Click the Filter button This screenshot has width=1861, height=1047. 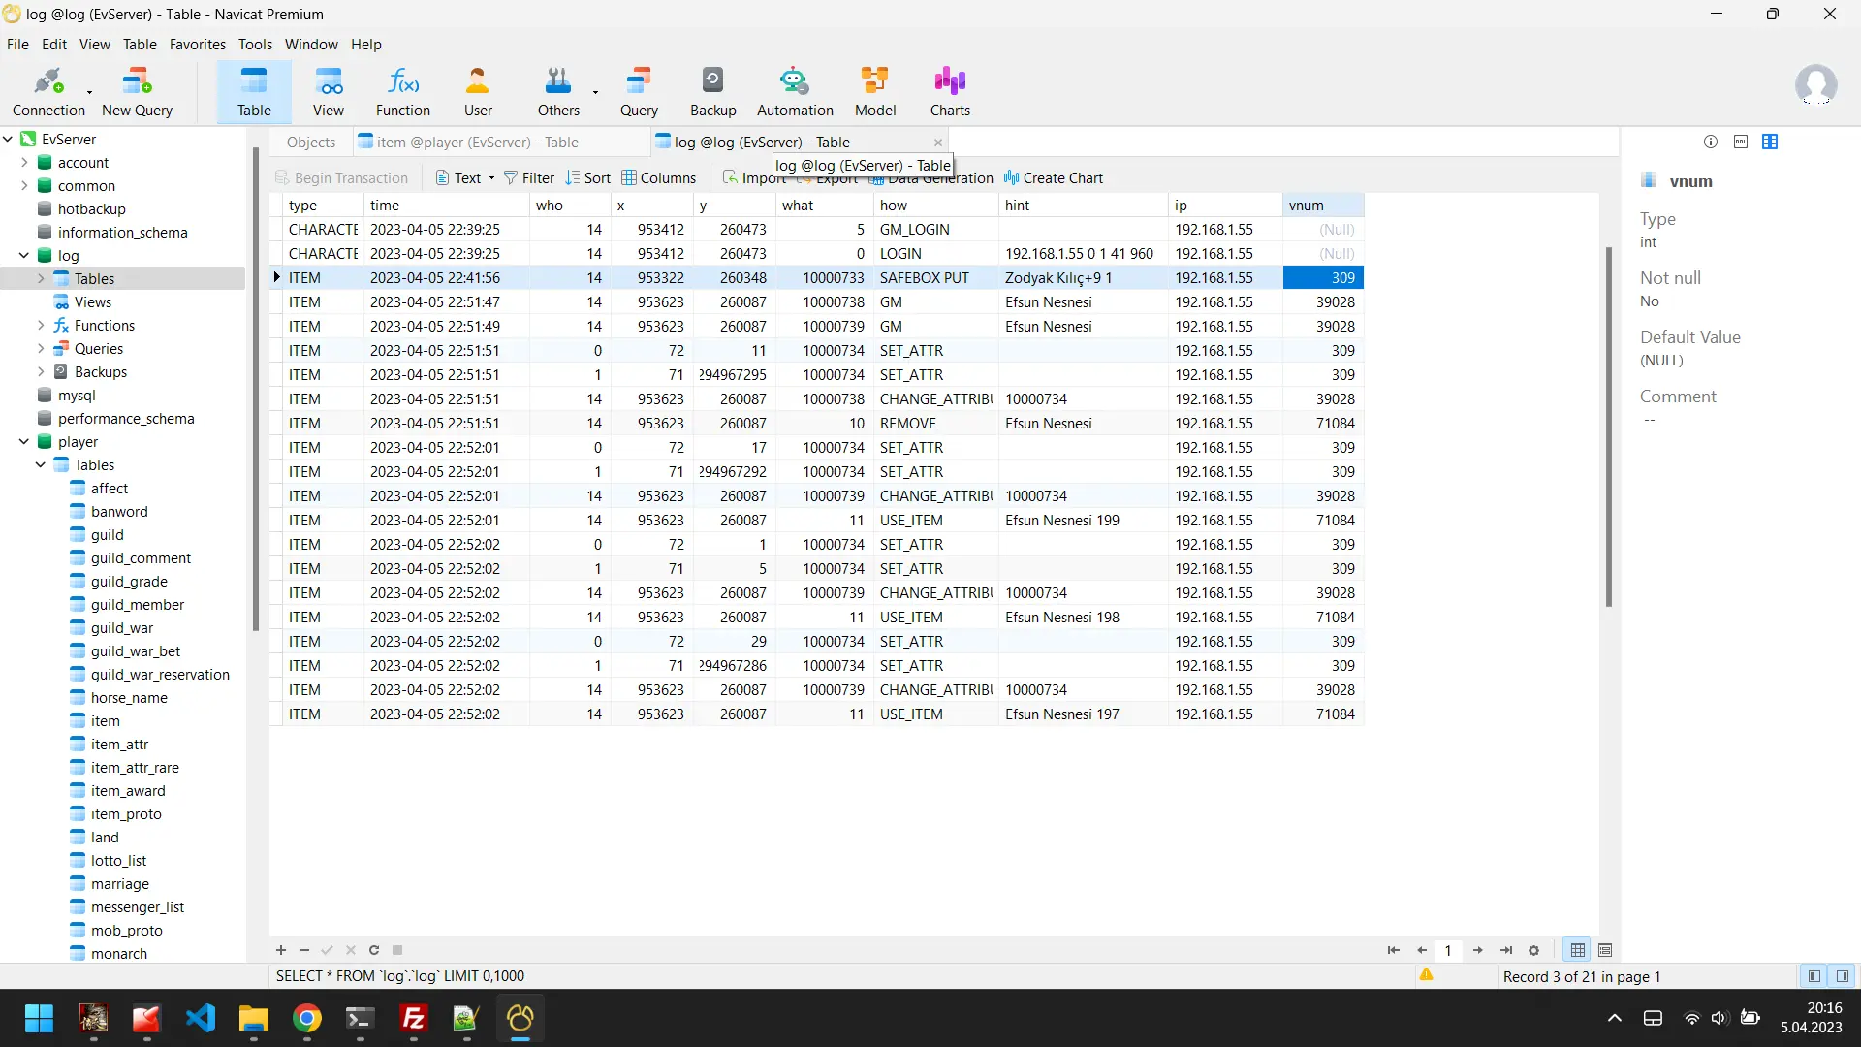coord(529,178)
